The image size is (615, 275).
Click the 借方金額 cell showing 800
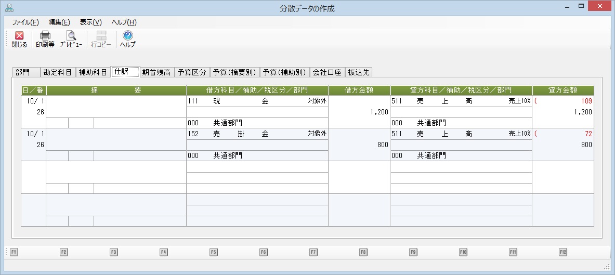pyautogui.click(x=359, y=145)
